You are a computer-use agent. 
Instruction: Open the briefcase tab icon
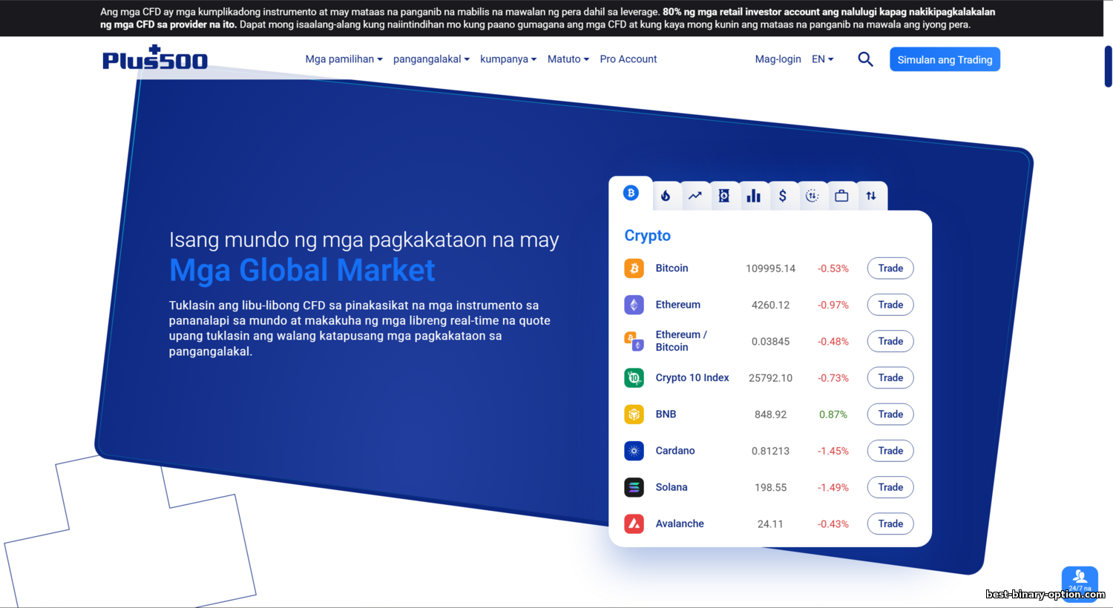click(x=841, y=196)
